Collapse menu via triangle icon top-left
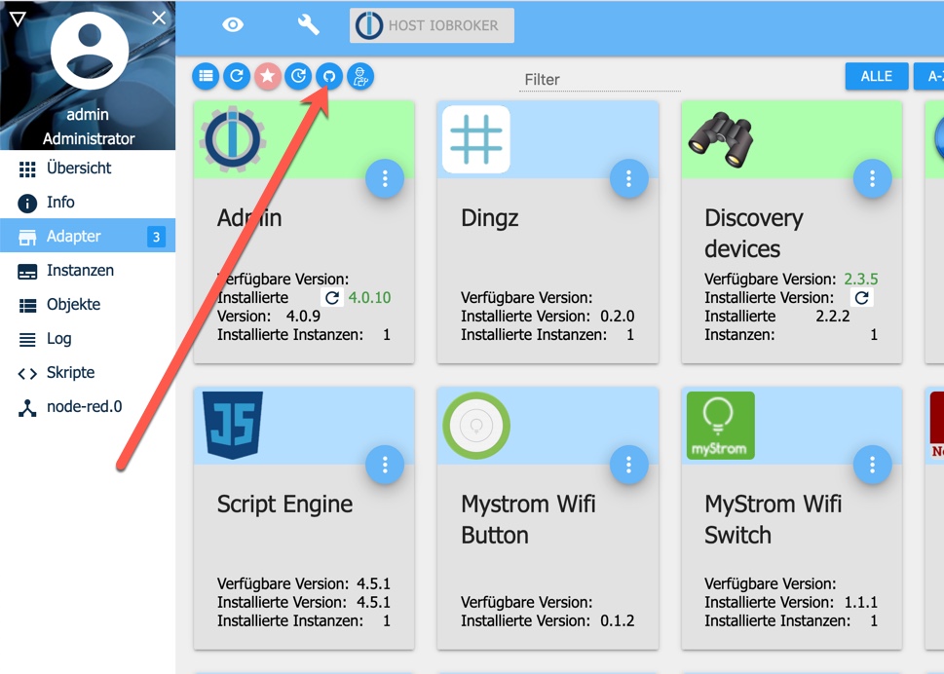The width and height of the screenshot is (944, 674). tap(18, 19)
